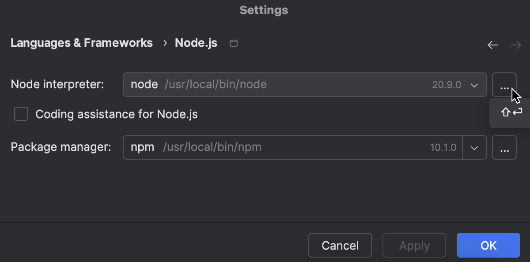530x262 pixels.
Task: Click the shift-enter shortcut hint popup
Action: tap(511, 112)
